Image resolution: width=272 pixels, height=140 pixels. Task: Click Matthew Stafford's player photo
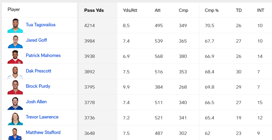coord(15,133)
